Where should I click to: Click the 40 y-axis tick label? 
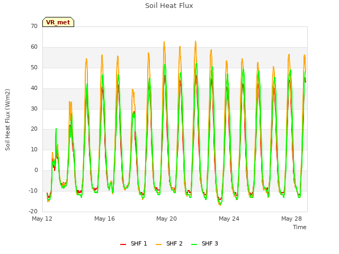click(x=34, y=88)
